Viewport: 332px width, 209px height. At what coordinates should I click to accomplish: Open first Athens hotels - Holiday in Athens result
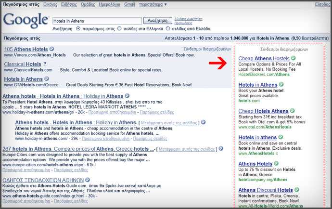click(x=63, y=96)
